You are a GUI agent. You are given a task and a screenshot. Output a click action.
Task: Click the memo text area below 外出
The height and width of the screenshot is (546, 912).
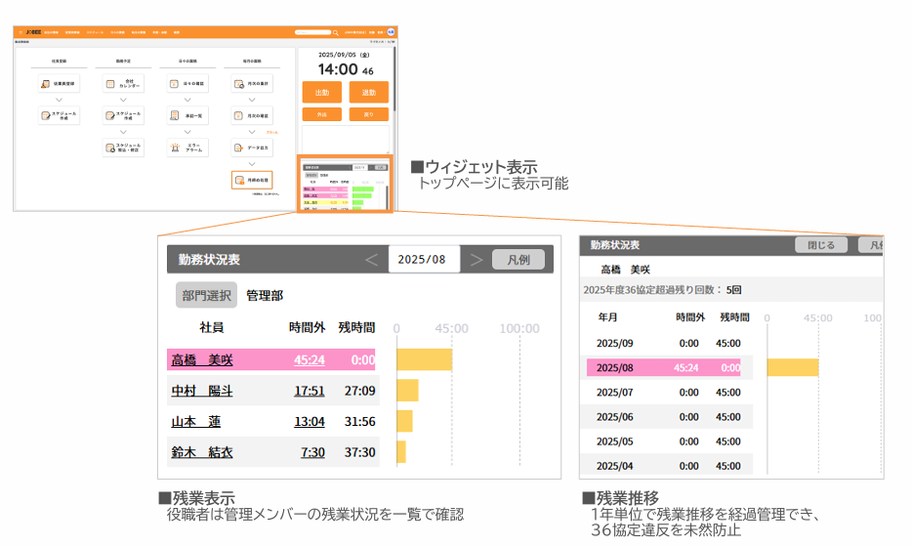pyautogui.click(x=346, y=139)
